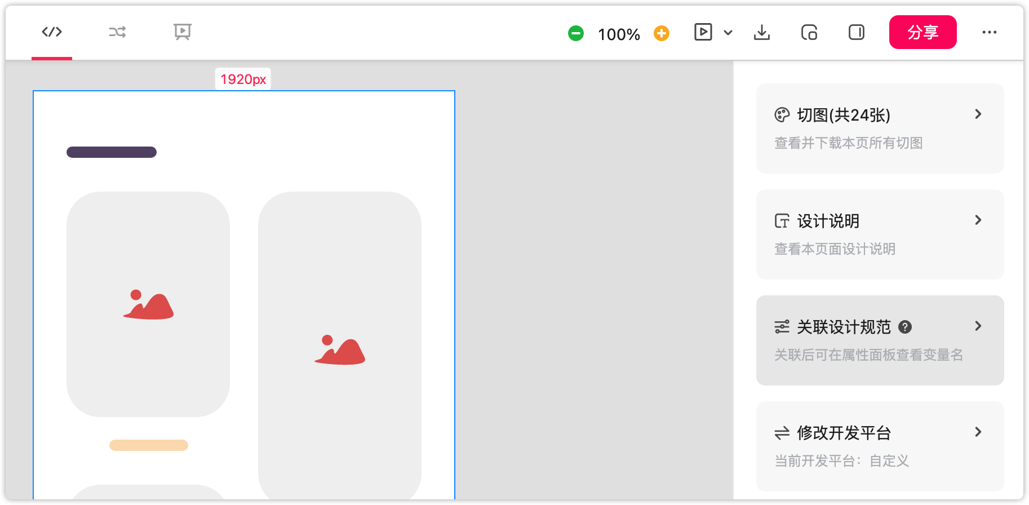Screen dimensions: 1029x505
Task: Switch to the code view tab
Action: pyautogui.click(x=52, y=32)
